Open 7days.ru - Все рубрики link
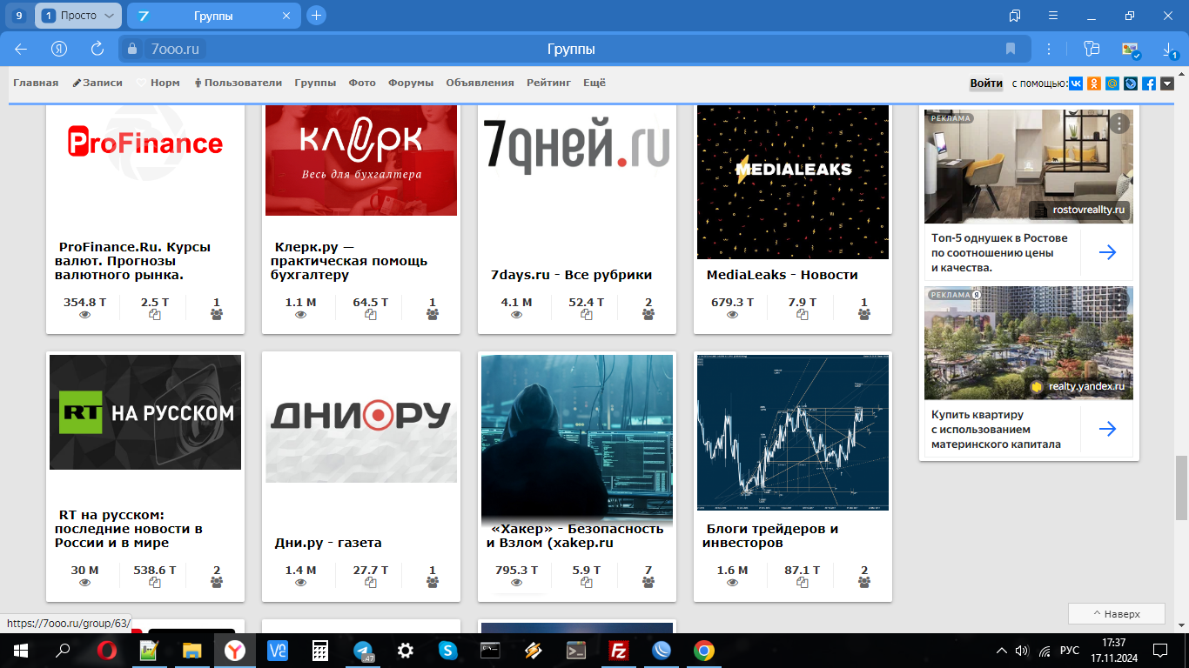This screenshot has height=668, width=1189. pyautogui.click(x=571, y=275)
